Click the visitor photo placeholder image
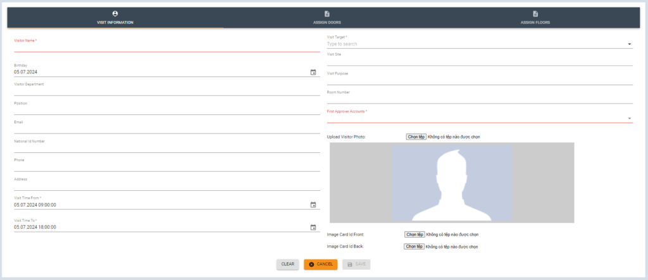This screenshot has width=648, height=280. (x=452, y=183)
